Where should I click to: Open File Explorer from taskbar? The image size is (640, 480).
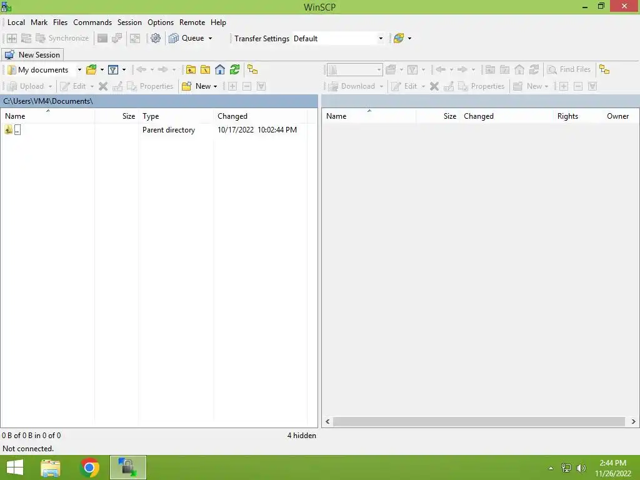[51, 467]
